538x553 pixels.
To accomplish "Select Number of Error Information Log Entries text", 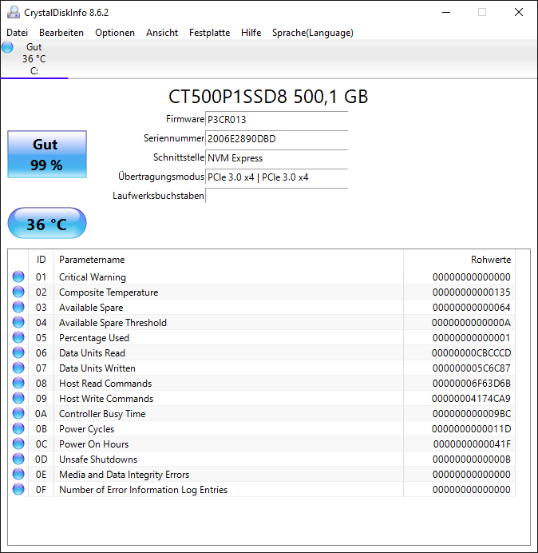I will [x=144, y=490].
